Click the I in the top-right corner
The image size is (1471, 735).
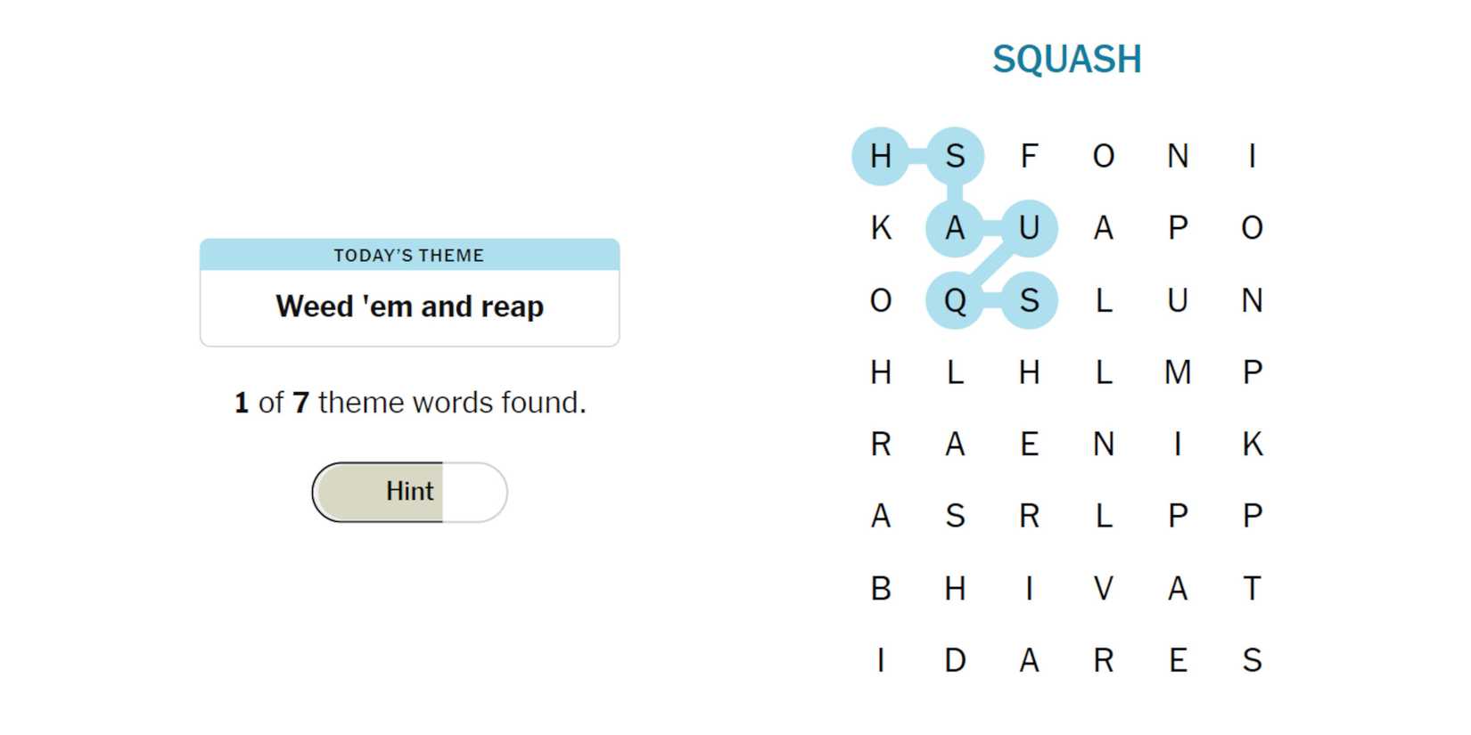(1252, 157)
